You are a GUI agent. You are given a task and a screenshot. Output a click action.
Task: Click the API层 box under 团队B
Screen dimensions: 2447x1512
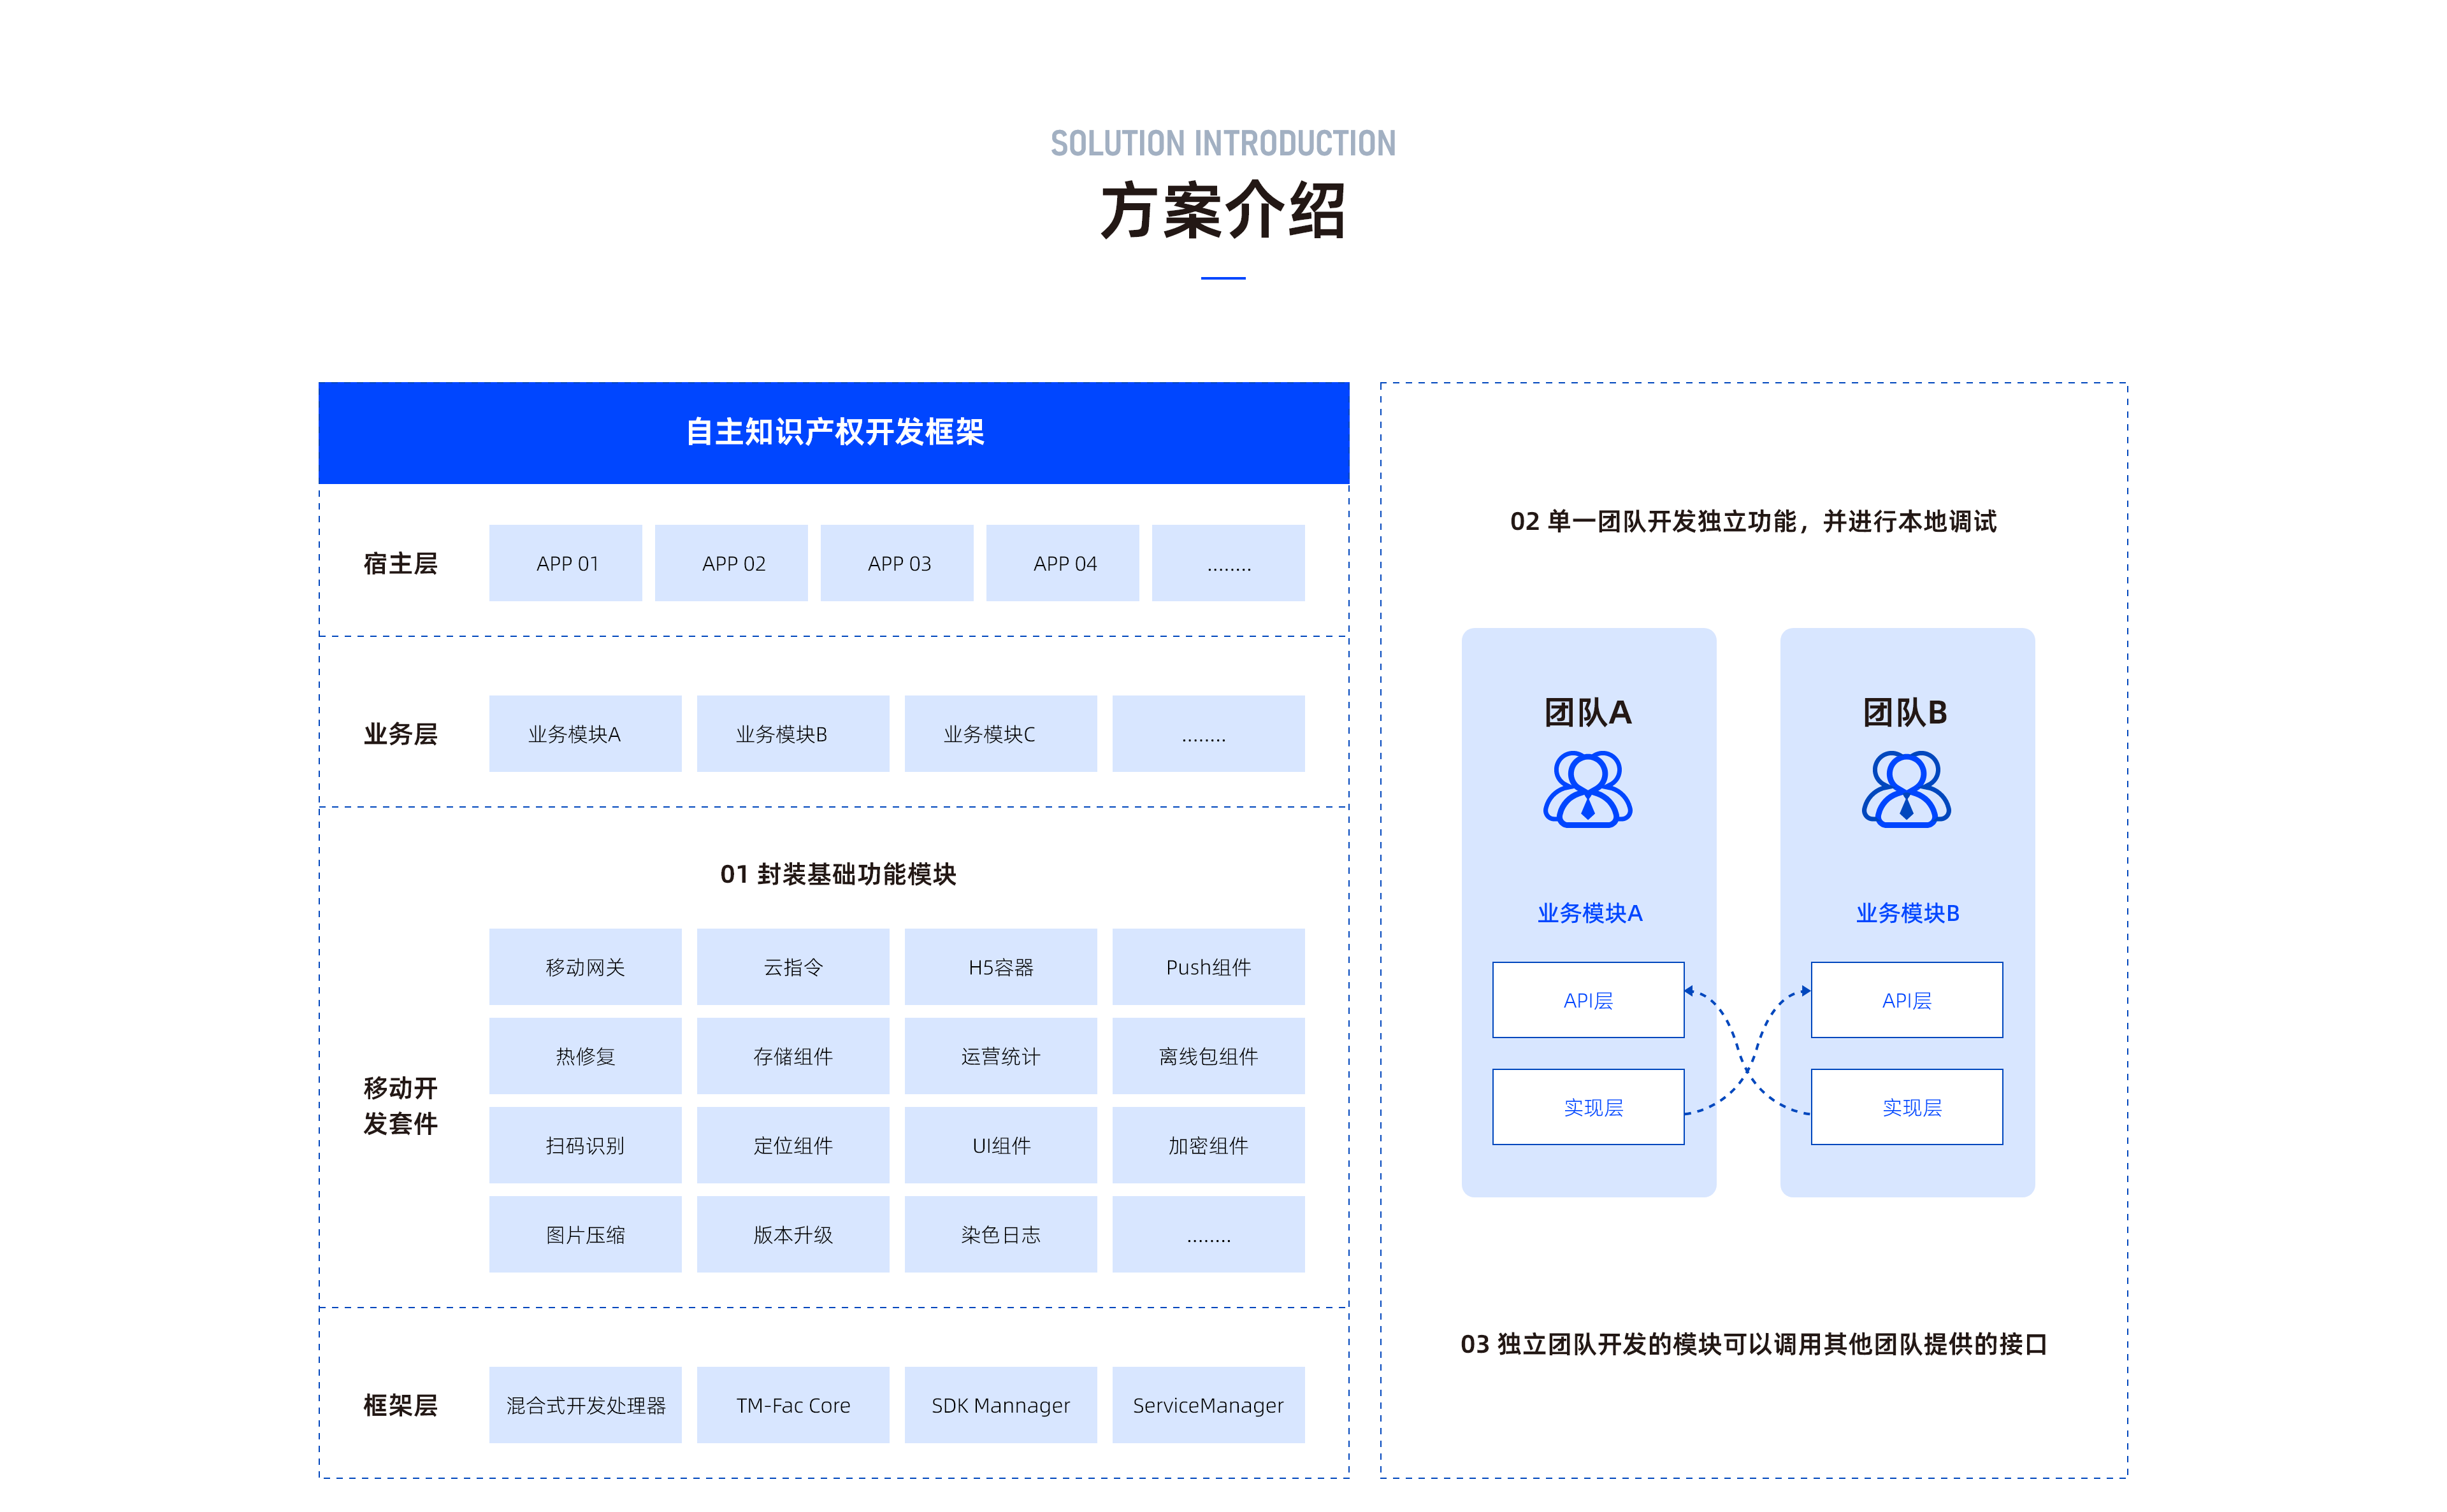[1907, 1000]
